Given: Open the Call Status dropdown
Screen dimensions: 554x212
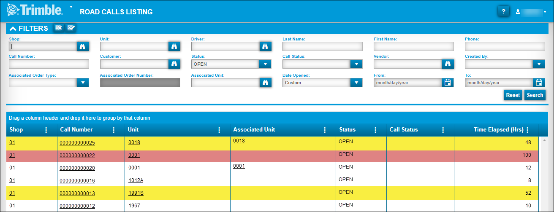Looking at the screenshot, I should point(356,64).
